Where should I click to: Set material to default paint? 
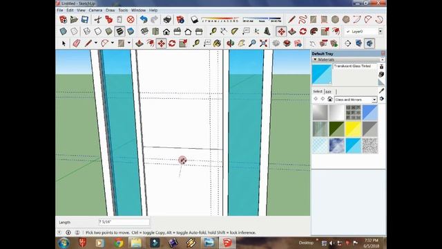coord(381,82)
